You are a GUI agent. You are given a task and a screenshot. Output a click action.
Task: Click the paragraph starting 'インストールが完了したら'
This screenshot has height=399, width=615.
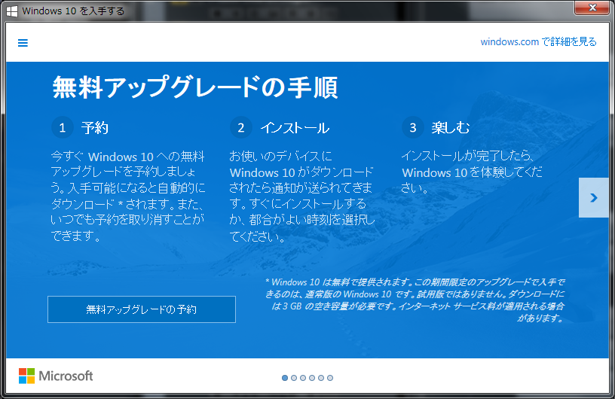tap(472, 172)
